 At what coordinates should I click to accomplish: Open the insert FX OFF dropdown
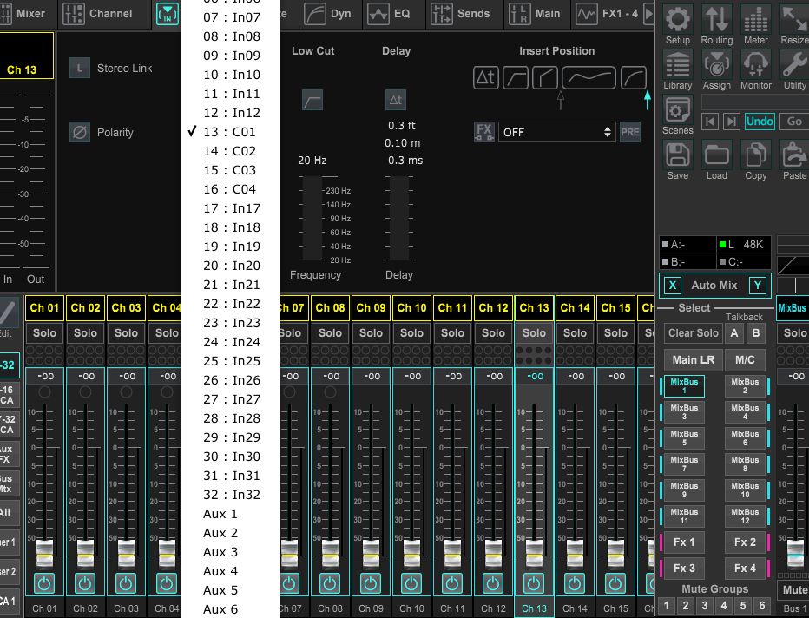556,132
